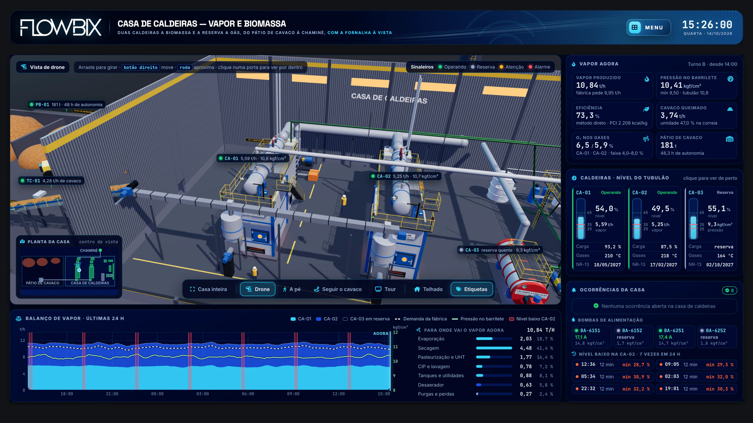Open the CA-01 boiler card
753x423 pixels.
[598, 229]
